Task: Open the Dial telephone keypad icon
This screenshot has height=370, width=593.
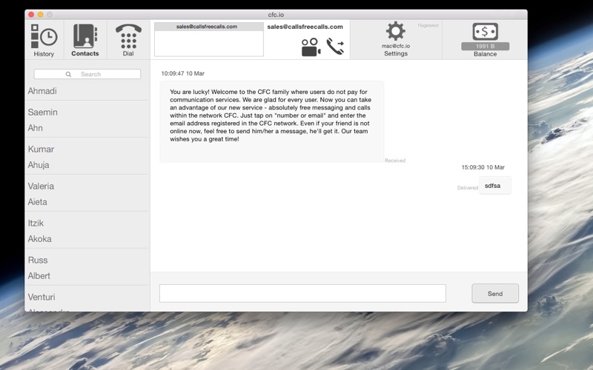Action: click(x=128, y=36)
